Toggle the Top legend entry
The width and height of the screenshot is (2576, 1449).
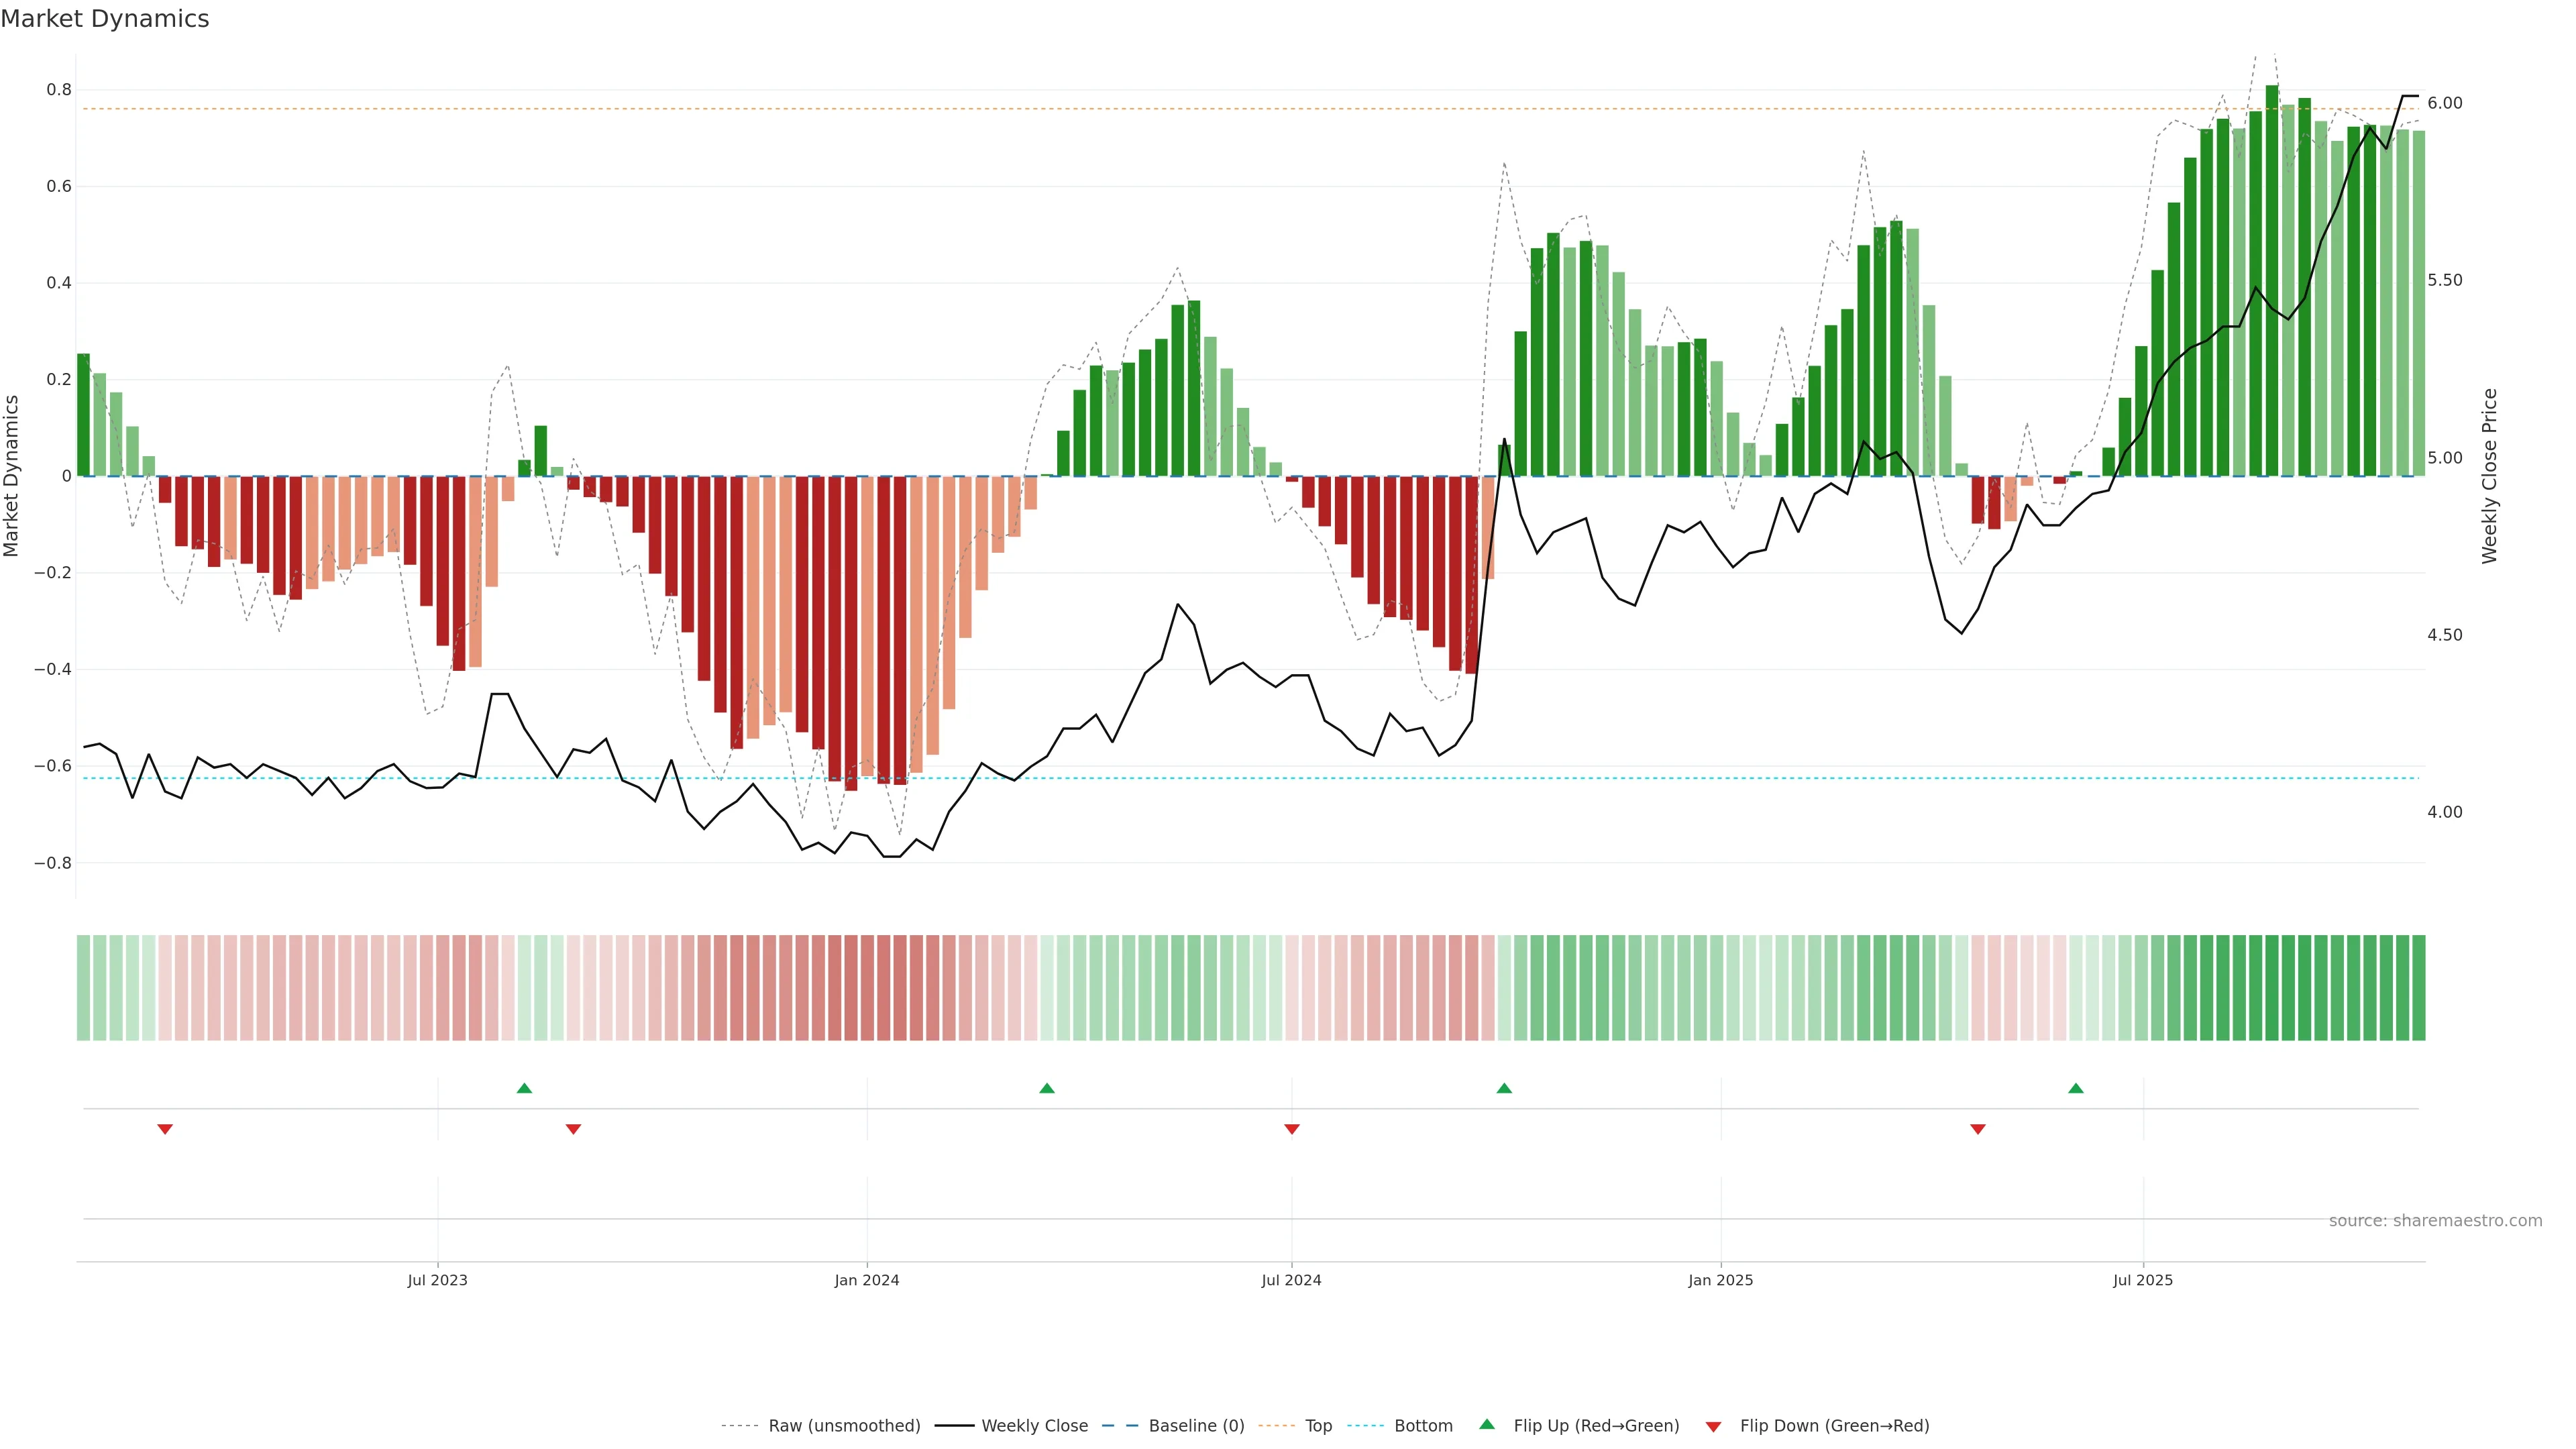1318,1426
